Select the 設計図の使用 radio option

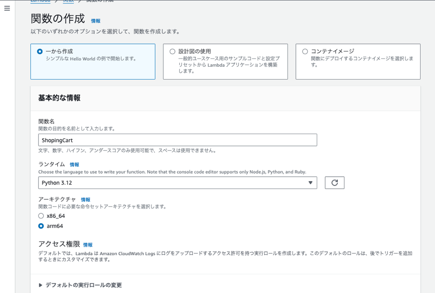pyautogui.click(x=172, y=52)
